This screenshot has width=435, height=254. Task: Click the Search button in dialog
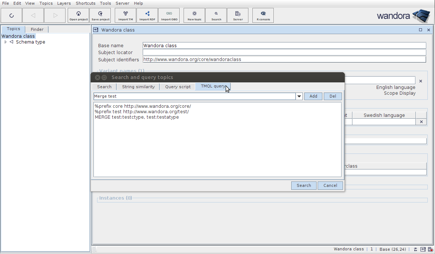click(x=304, y=185)
